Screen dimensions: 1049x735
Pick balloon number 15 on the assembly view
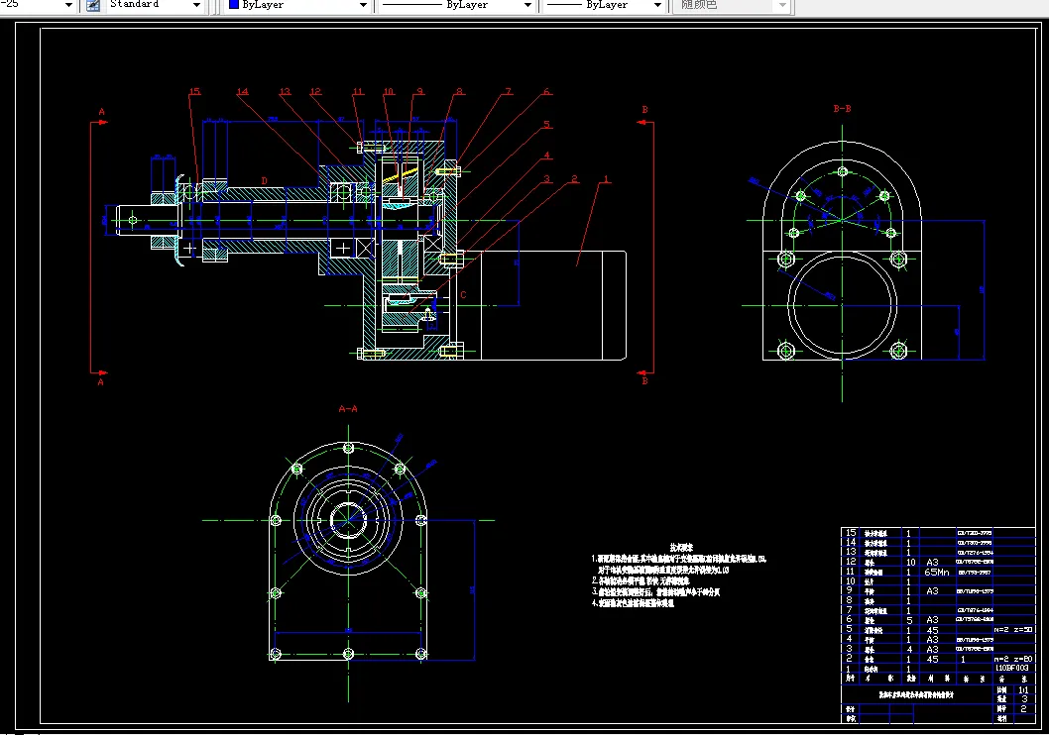(x=194, y=91)
